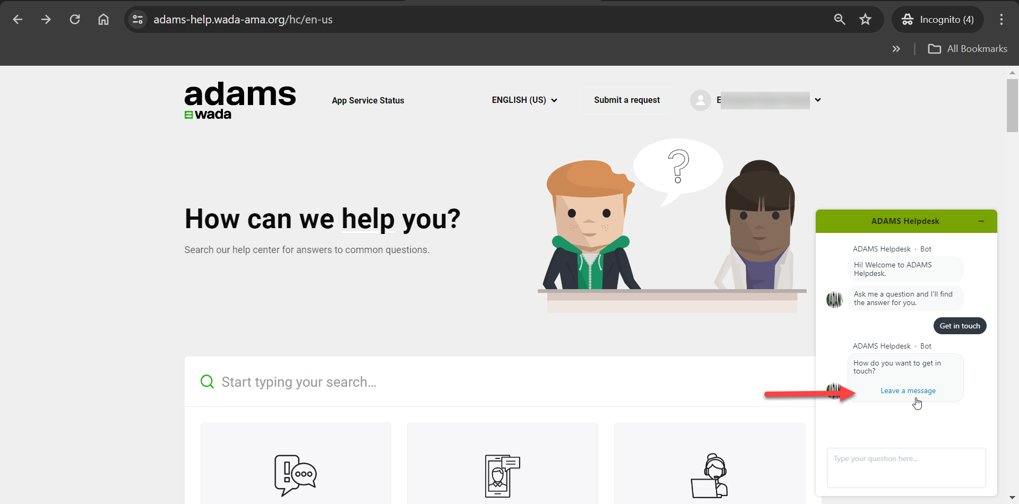Open the Chrome three-dot menu
This screenshot has height=504, width=1019.
(x=1001, y=20)
